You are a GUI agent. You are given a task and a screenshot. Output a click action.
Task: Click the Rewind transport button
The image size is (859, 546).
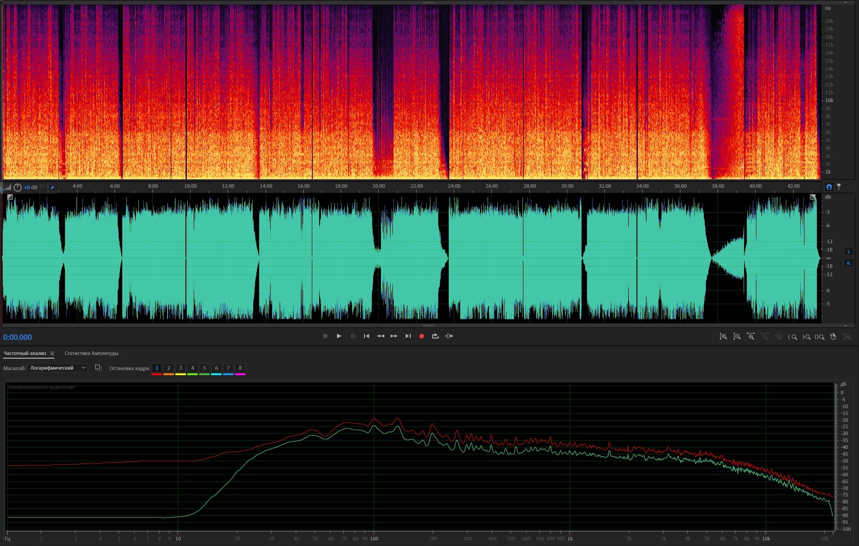point(381,336)
